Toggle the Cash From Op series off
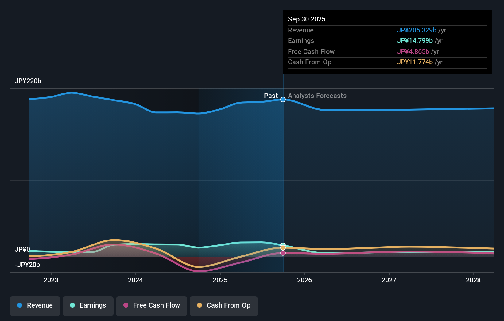The width and height of the screenshot is (504, 321). click(x=223, y=305)
